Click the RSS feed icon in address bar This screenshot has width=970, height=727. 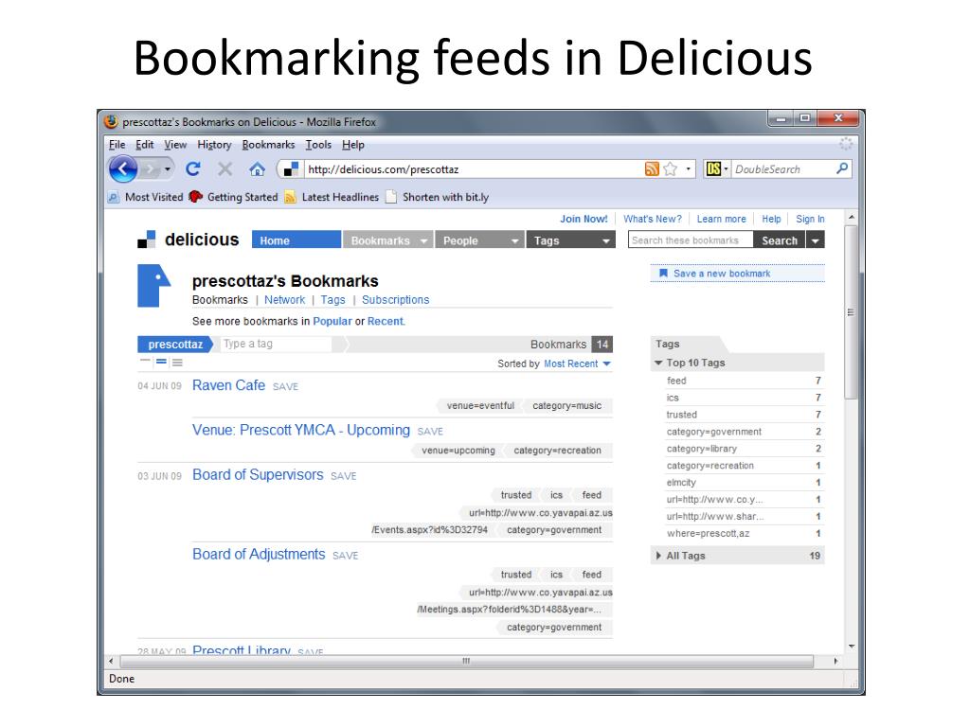tap(652, 168)
